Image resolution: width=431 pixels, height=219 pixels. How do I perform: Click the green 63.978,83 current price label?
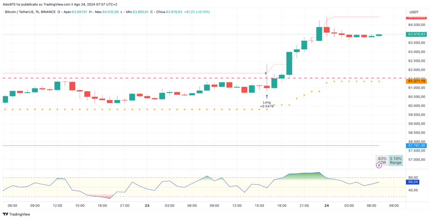(417, 34)
